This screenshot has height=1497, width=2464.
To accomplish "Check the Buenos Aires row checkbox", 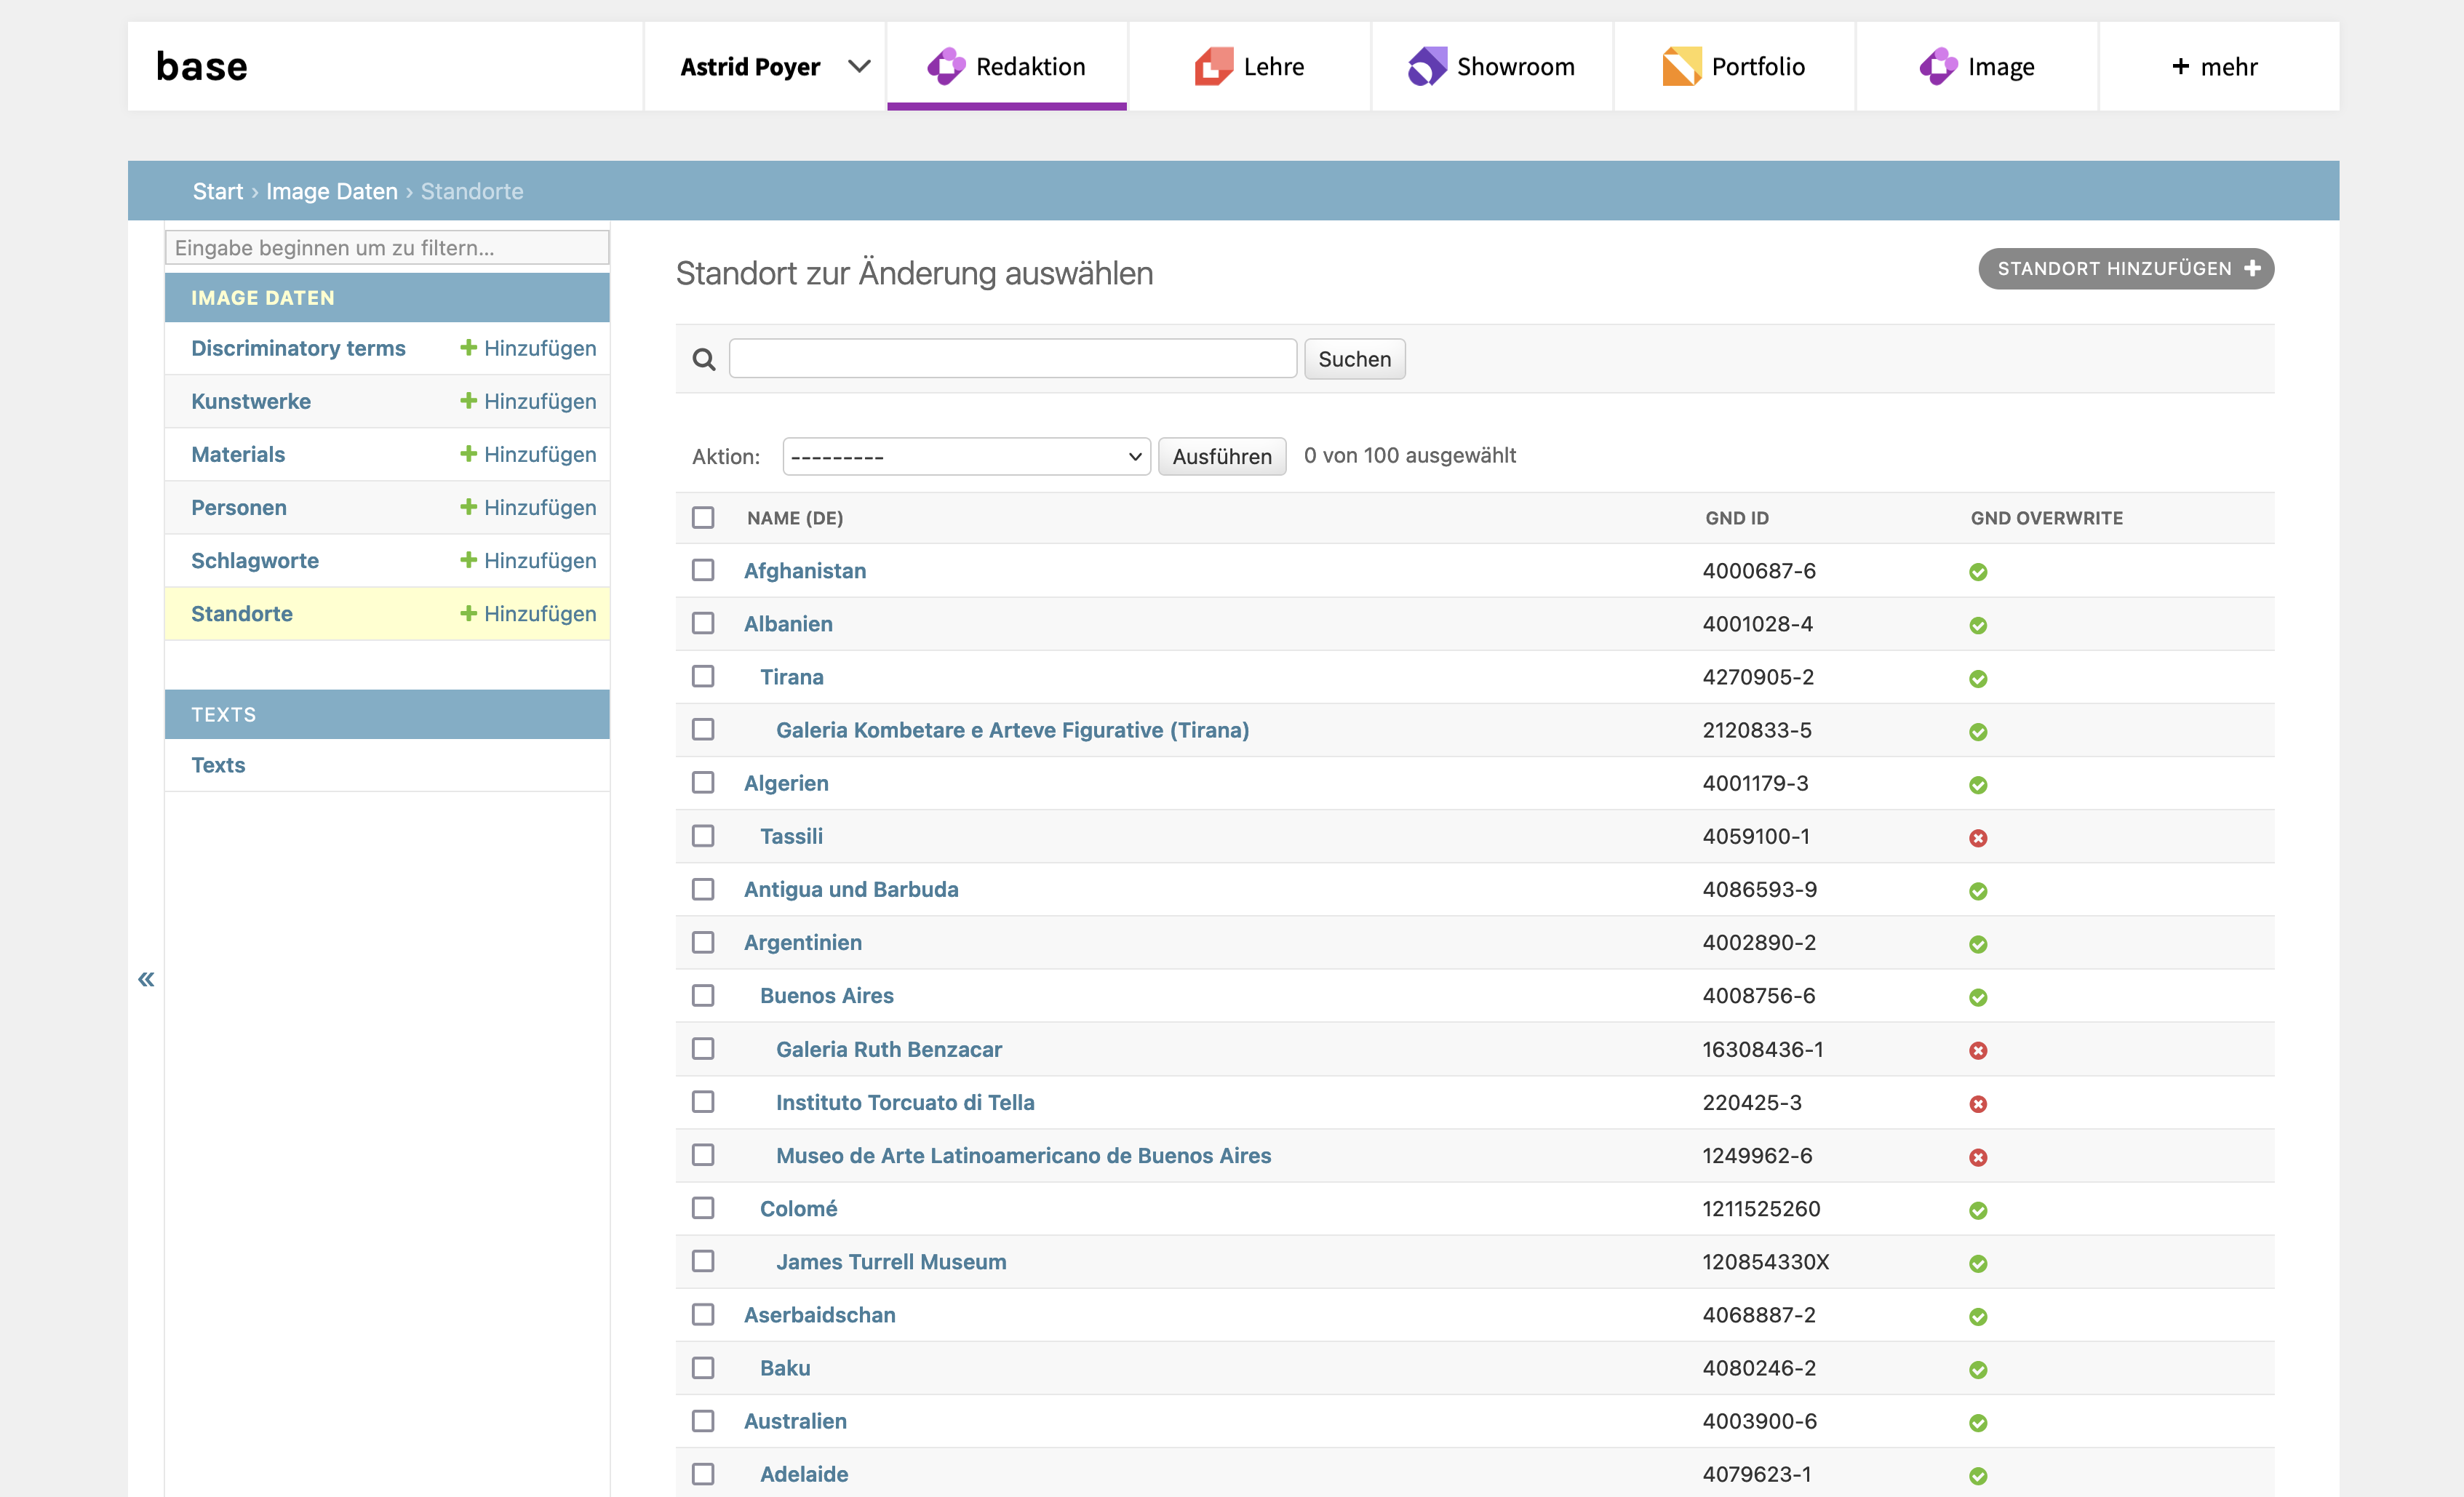I will [x=703, y=995].
